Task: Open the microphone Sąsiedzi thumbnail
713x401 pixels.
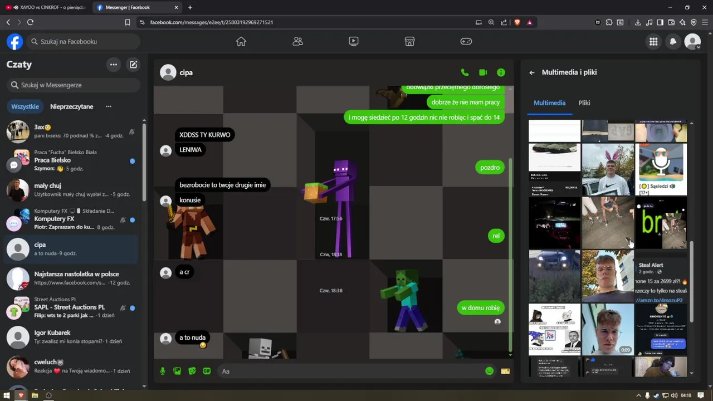Action: pos(661,169)
